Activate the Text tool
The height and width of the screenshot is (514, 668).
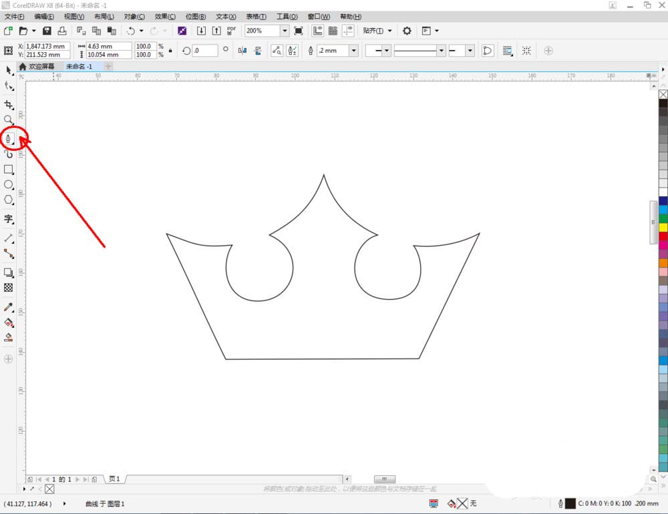click(9, 219)
